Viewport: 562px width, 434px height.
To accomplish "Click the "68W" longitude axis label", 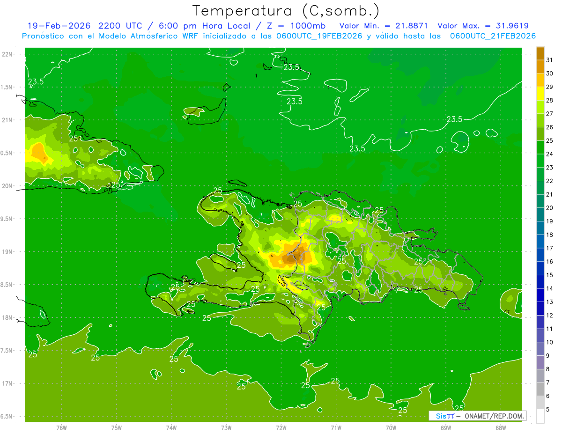I will (501, 427).
